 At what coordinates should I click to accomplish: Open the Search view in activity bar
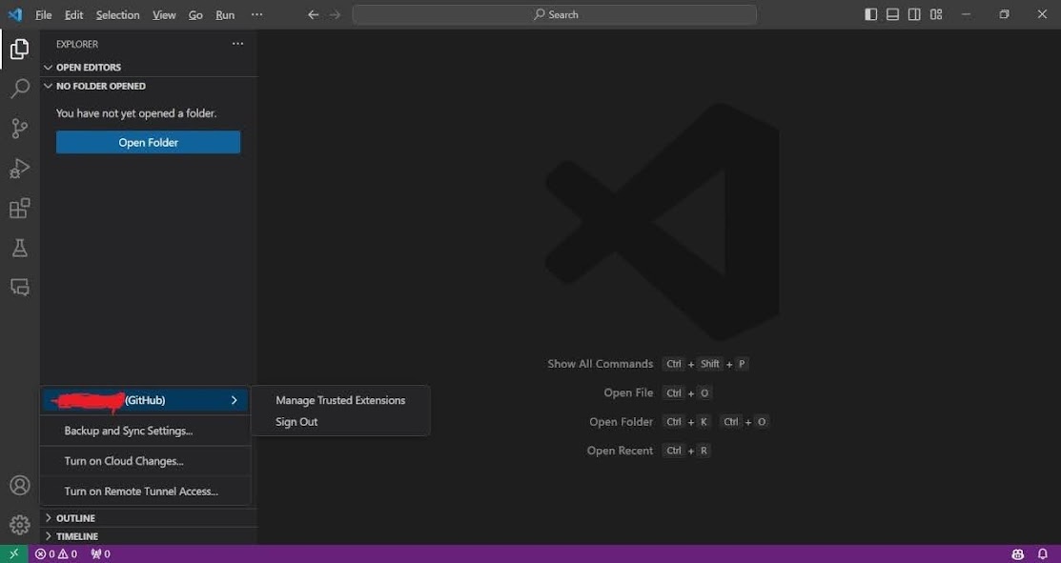pos(20,89)
